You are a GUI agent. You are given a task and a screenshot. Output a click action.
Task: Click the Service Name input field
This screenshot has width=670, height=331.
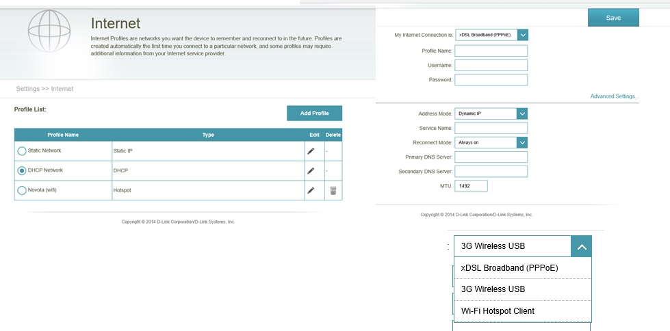(x=491, y=128)
